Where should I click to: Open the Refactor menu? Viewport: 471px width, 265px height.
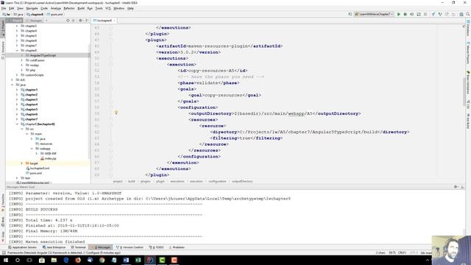click(69, 8)
